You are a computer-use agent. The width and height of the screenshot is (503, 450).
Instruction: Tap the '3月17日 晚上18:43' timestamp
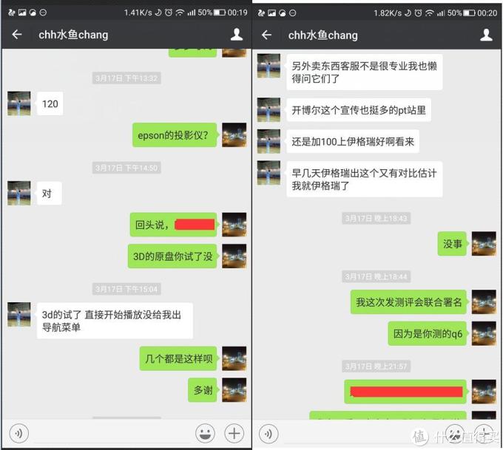pos(376,218)
